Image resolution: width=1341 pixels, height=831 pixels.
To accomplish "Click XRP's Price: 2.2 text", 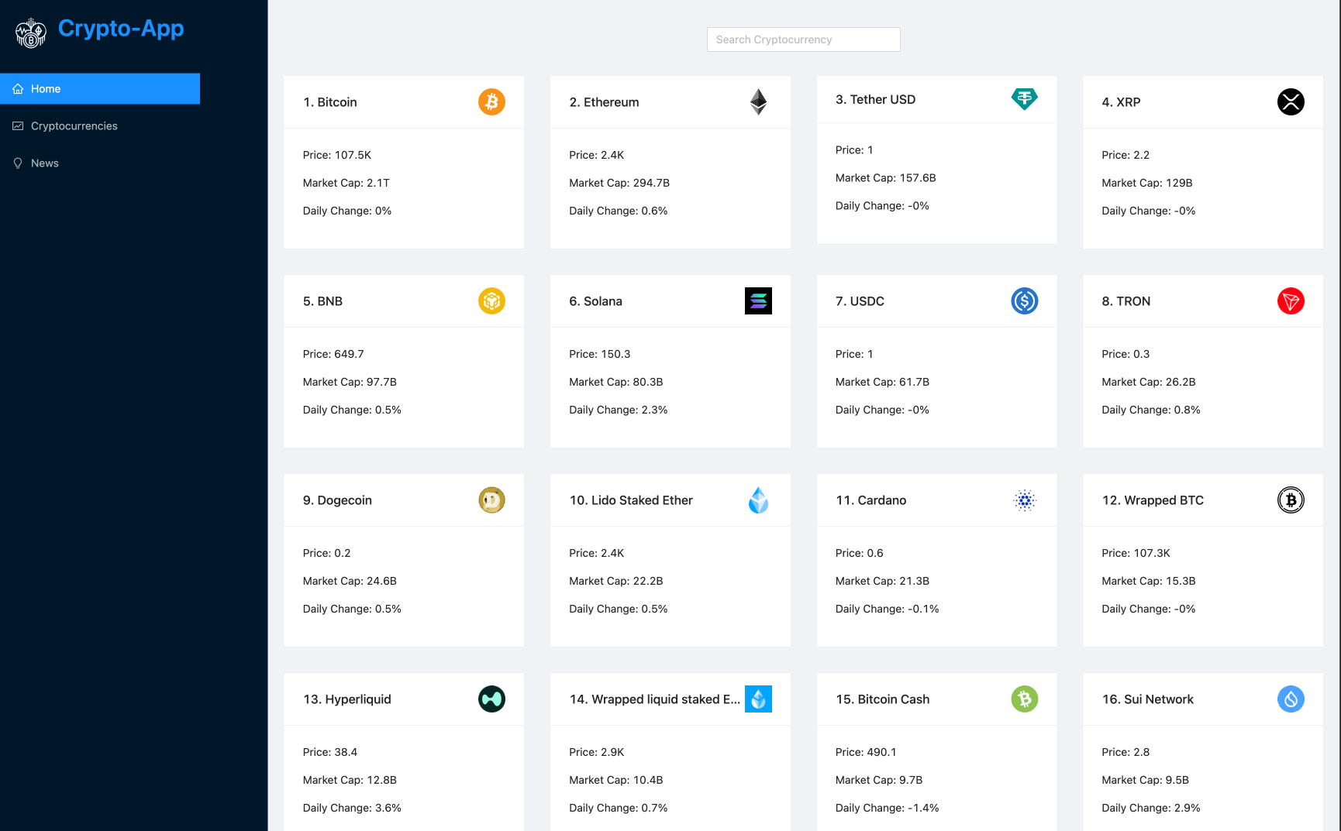I will (1126, 155).
